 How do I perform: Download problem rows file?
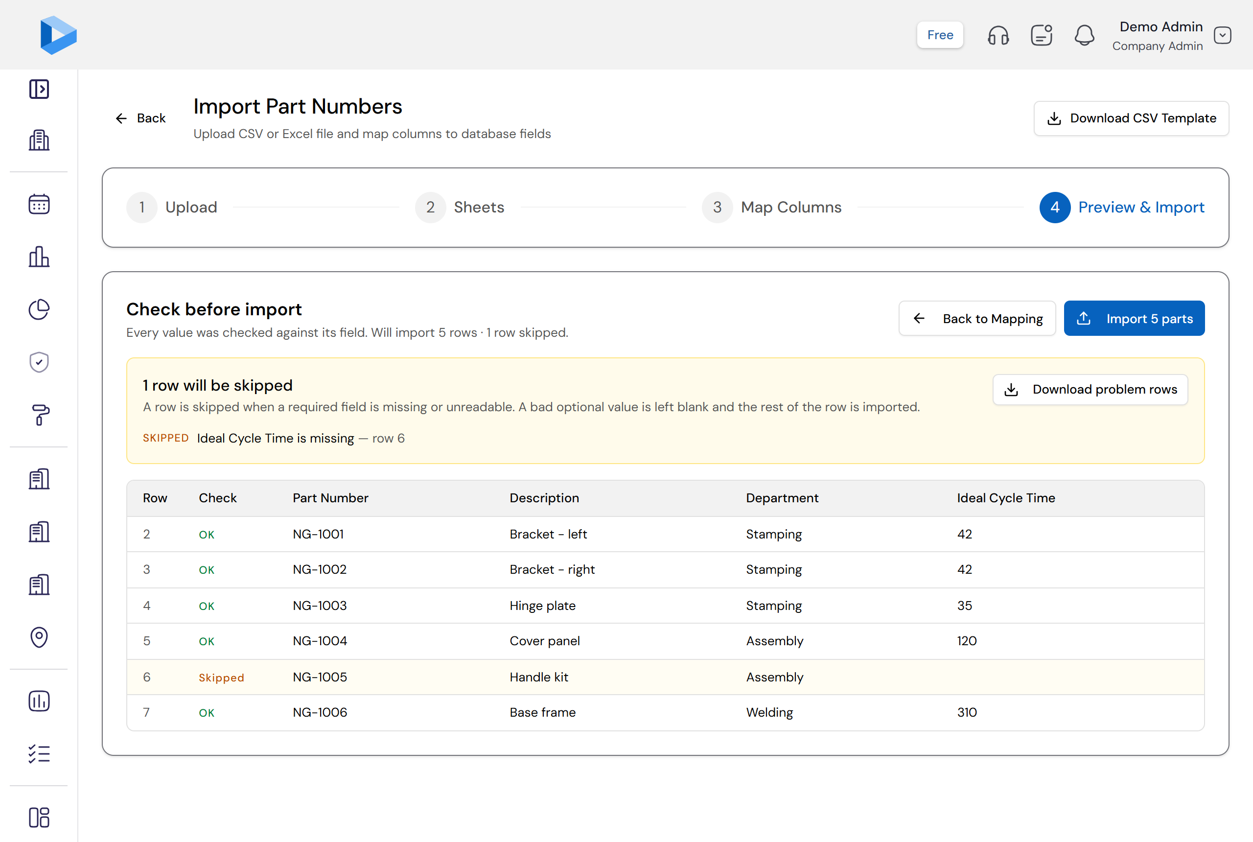tap(1090, 389)
